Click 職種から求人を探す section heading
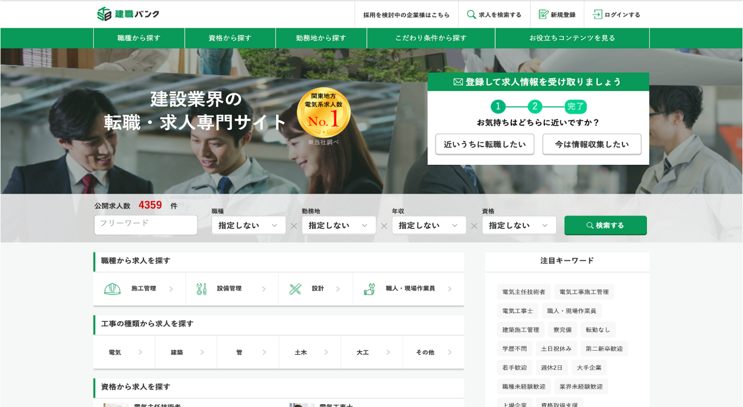The image size is (743, 407). pyautogui.click(x=136, y=261)
